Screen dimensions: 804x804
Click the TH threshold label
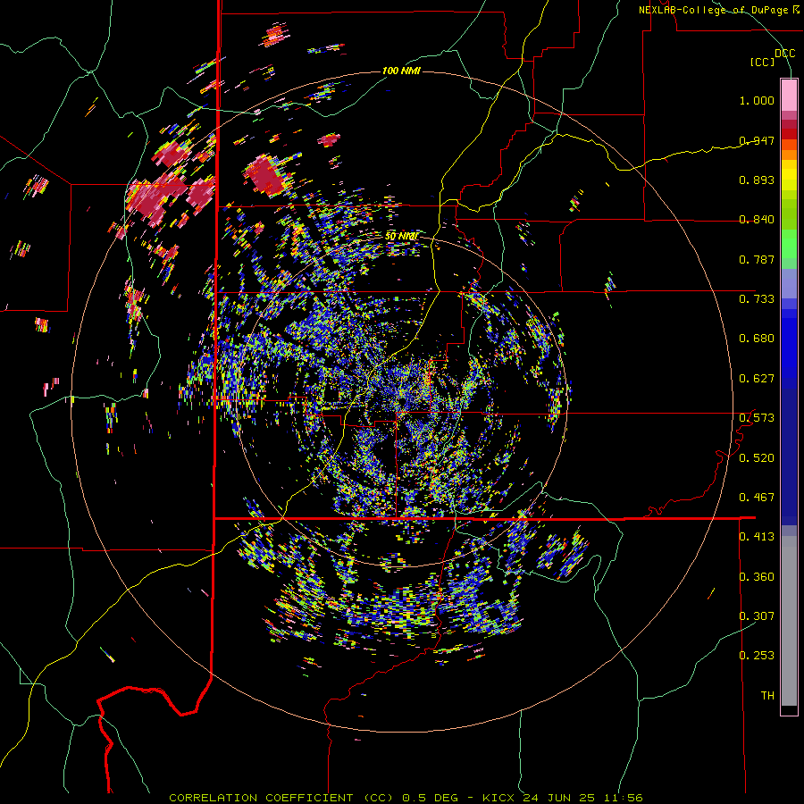[x=767, y=696]
